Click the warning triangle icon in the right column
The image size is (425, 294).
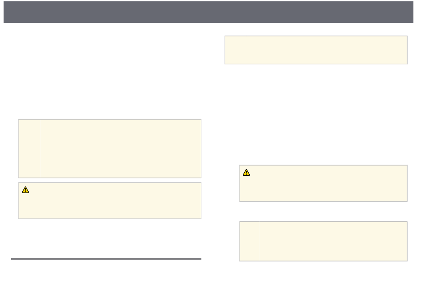click(x=246, y=173)
